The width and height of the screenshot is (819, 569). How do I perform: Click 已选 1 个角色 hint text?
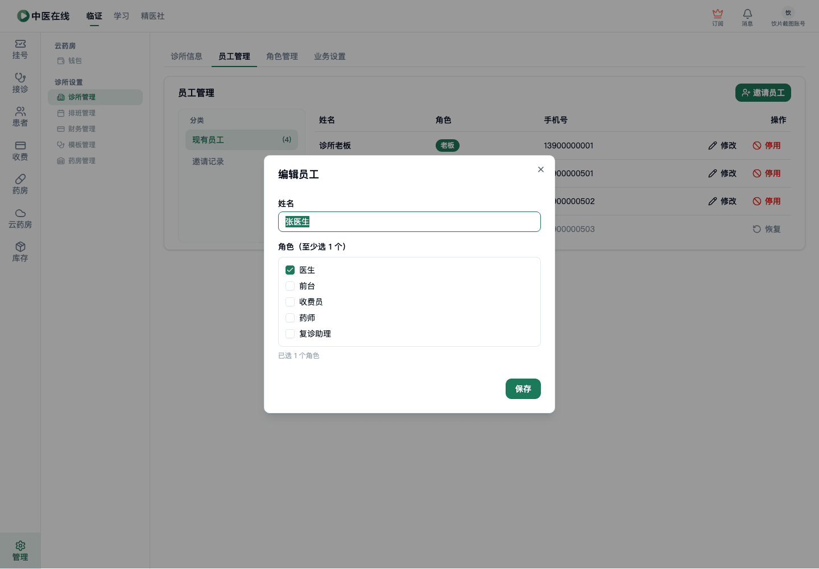(299, 356)
